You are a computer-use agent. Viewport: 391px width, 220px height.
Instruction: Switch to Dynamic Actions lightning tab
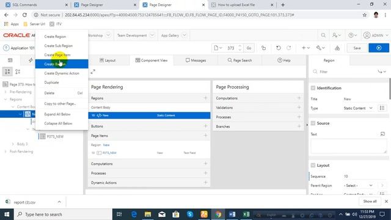31,60
